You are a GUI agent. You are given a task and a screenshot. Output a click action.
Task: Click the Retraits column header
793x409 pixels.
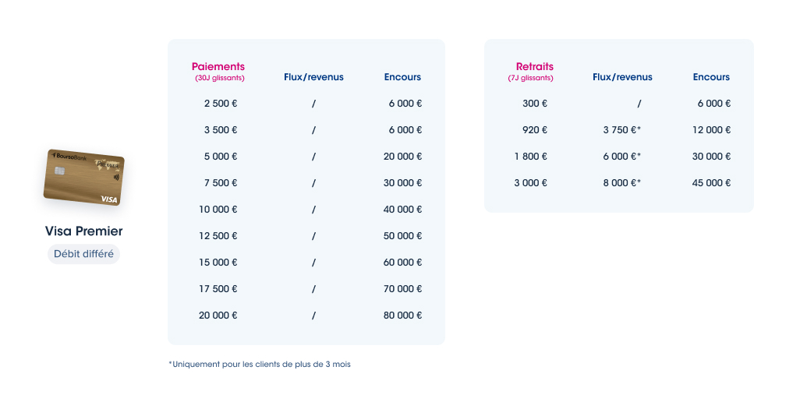(535, 66)
